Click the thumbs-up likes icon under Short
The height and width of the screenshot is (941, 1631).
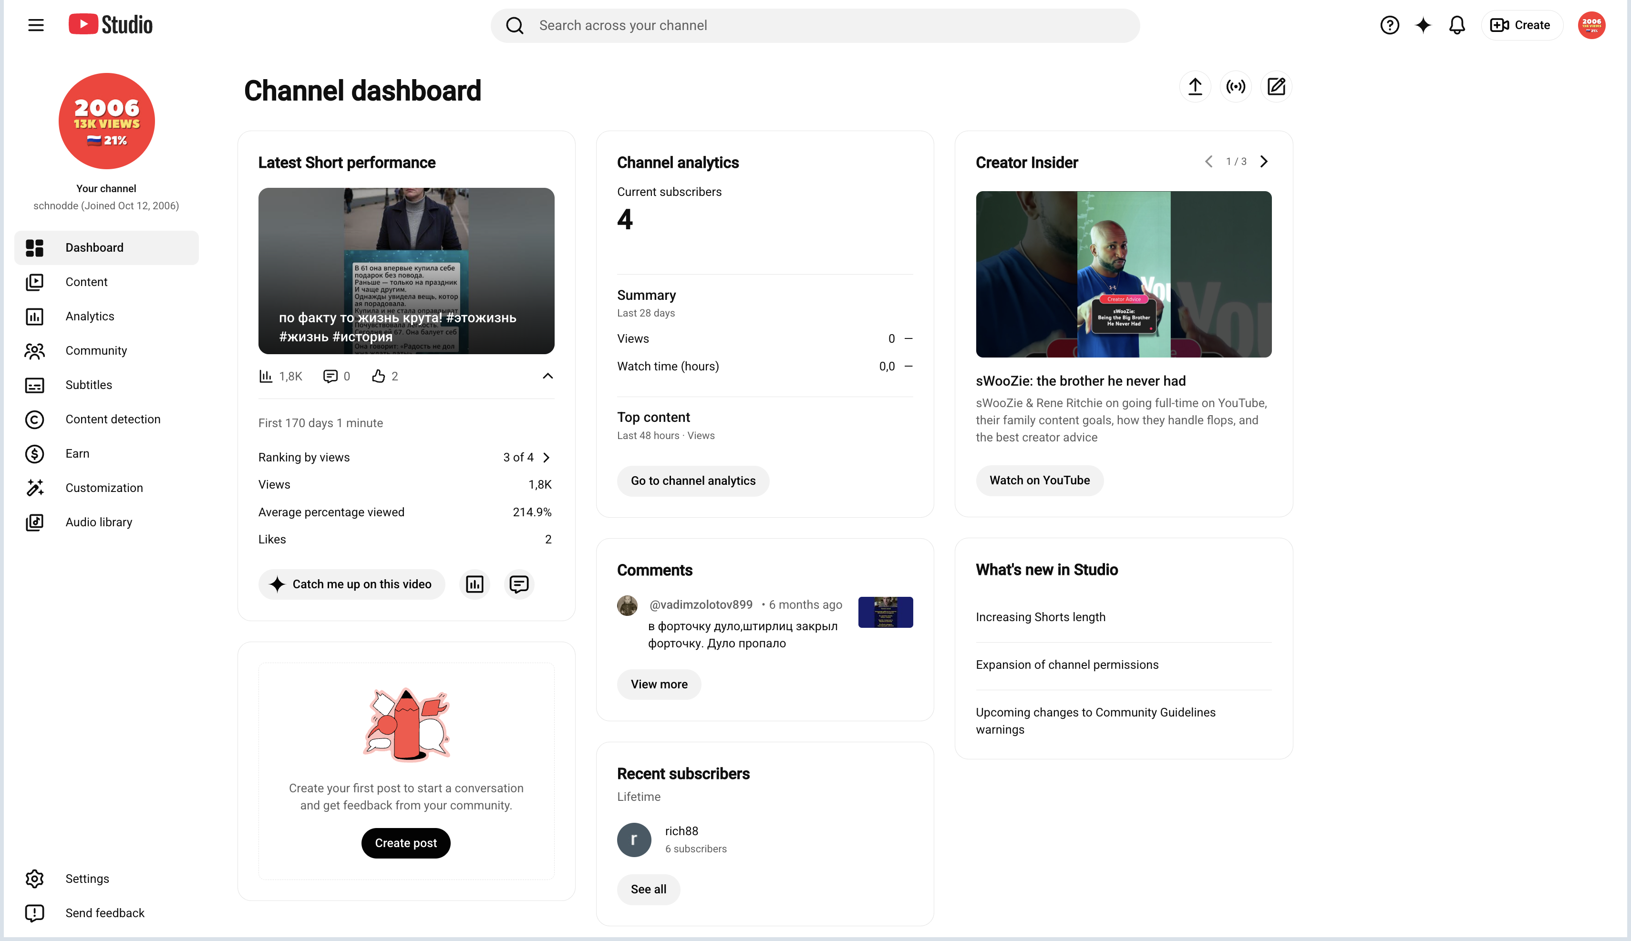click(378, 376)
